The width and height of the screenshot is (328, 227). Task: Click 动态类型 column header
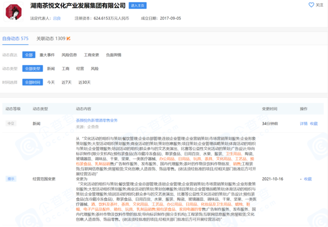tap(40, 109)
